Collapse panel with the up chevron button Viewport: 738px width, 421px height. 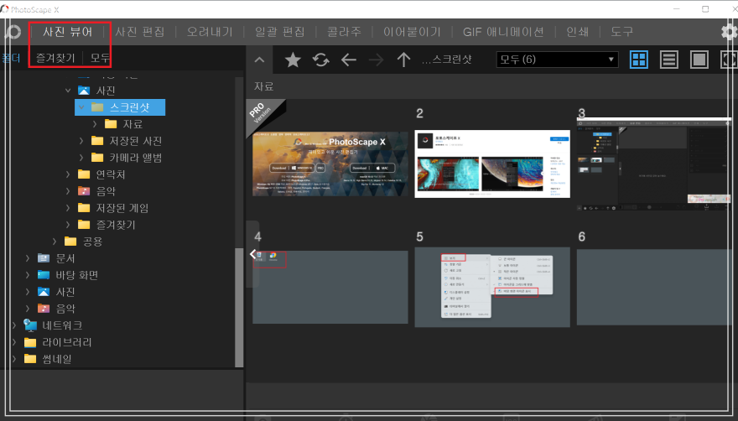pos(259,60)
